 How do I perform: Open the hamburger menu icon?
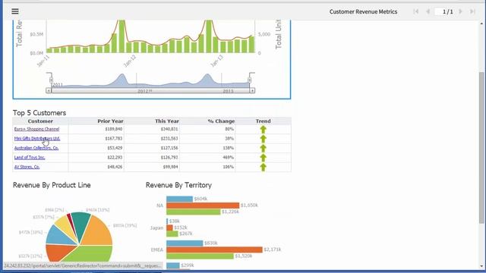[15, 11]
